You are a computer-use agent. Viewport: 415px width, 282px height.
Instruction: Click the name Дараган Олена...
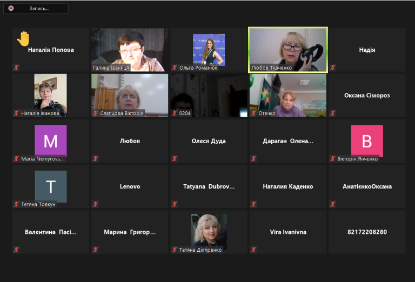pyautogui.click(x=288, y=141)
